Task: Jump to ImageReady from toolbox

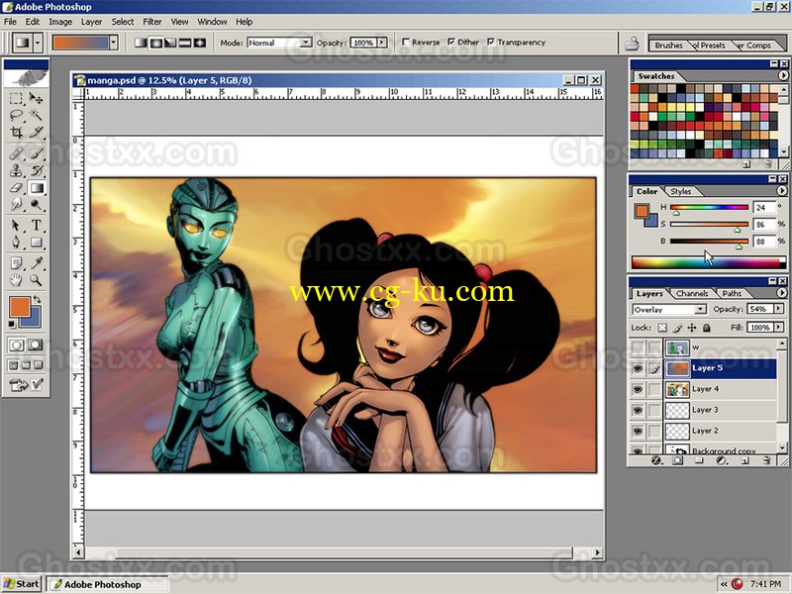Action: pos(19,385)
